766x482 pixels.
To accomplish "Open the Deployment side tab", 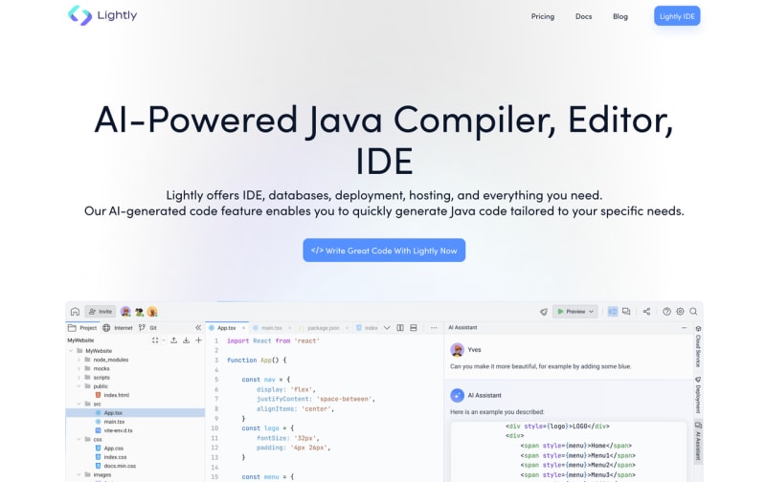I will (698, 395).
